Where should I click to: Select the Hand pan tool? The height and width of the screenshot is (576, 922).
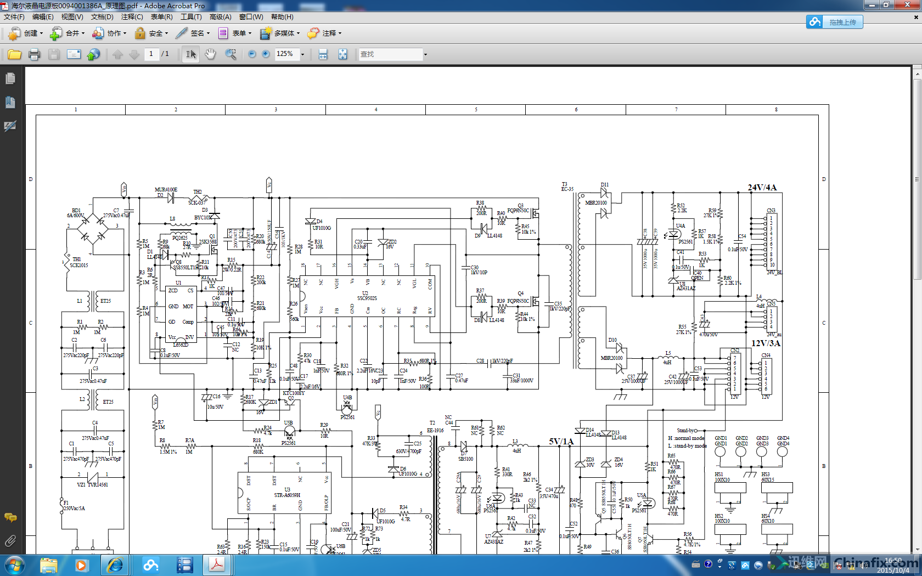tap(210, 54)
